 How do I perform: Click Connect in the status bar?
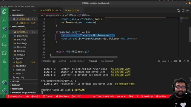[x=48, y=96]
